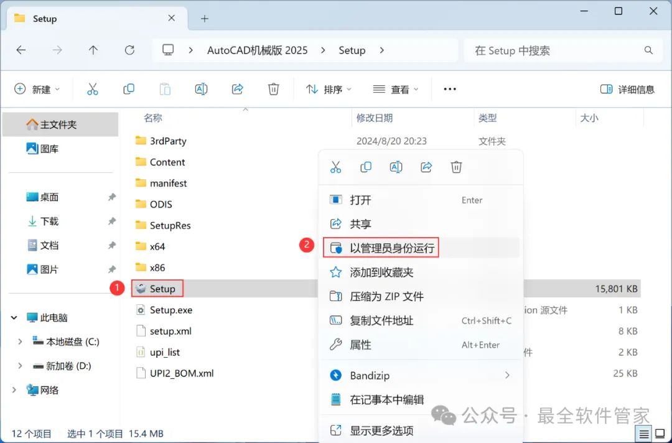Screen dimensions: 672x443
Task: Go back with the back arrow
Action: (x=21, y=50)
